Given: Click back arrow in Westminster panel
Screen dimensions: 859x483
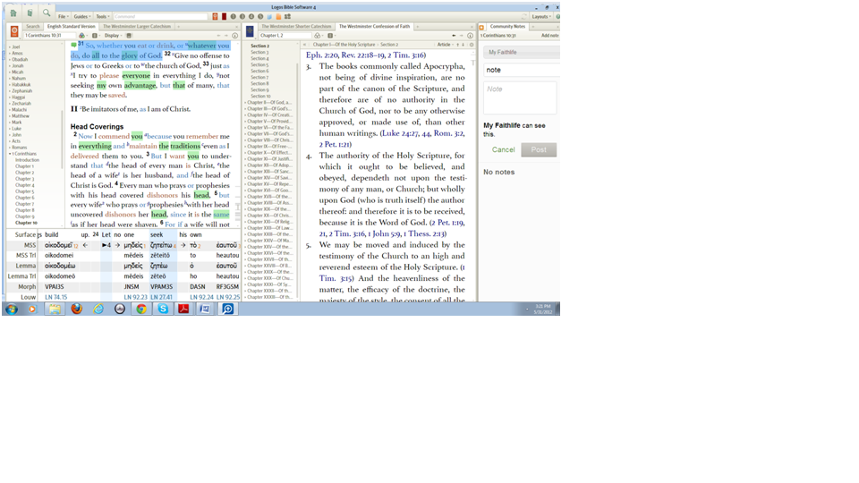Looking at the screenshot, I should pos(454,36).
